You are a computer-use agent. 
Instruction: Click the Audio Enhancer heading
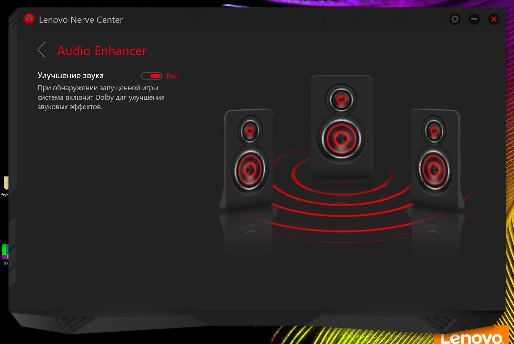pyautogui.click(x=102, y=51)
